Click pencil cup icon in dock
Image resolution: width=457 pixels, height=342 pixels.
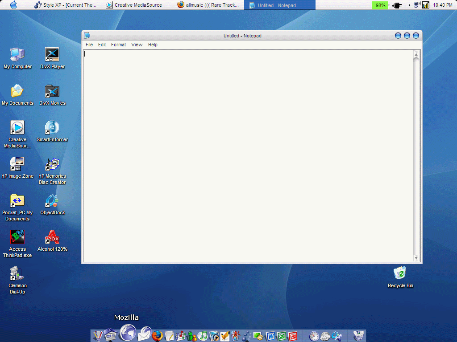point(98,335)
